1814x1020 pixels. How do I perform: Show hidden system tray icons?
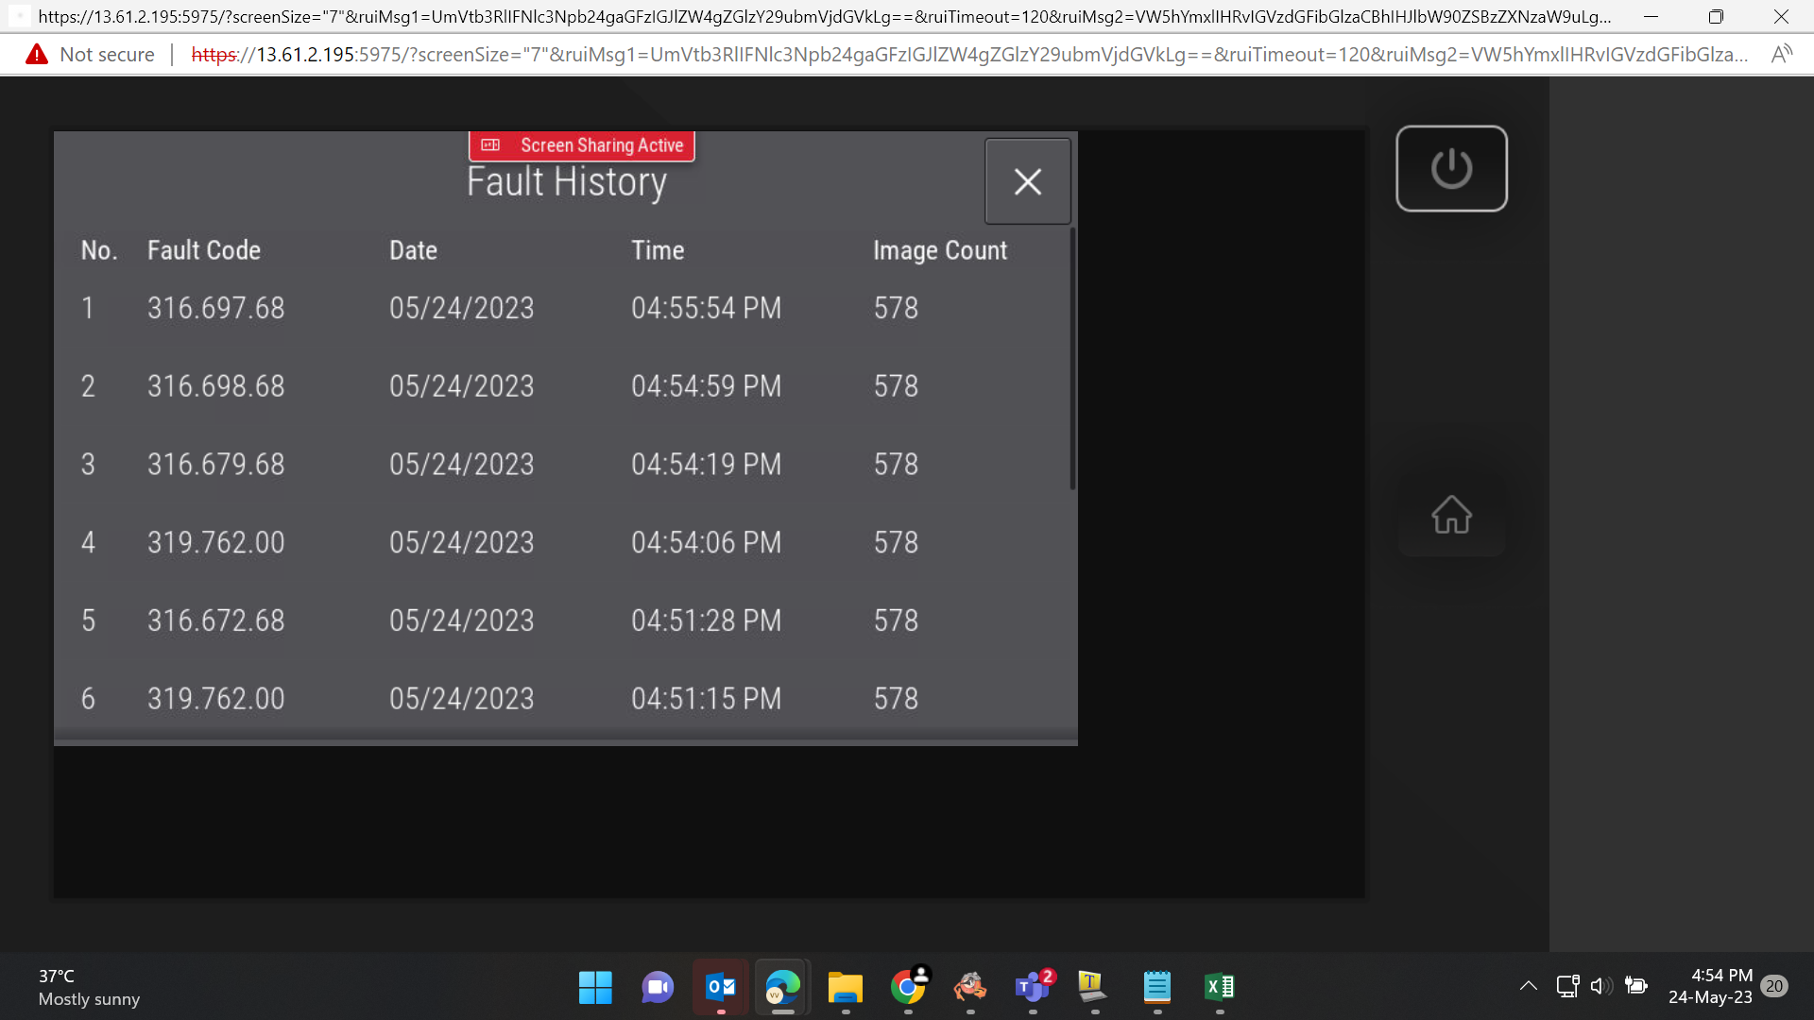coord(1528,987)
